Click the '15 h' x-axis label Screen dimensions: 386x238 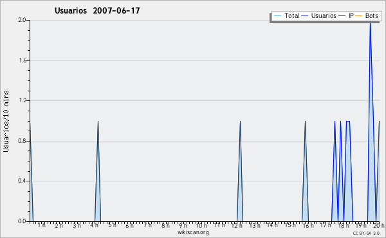pyautogui.click(x=290, y=225)
